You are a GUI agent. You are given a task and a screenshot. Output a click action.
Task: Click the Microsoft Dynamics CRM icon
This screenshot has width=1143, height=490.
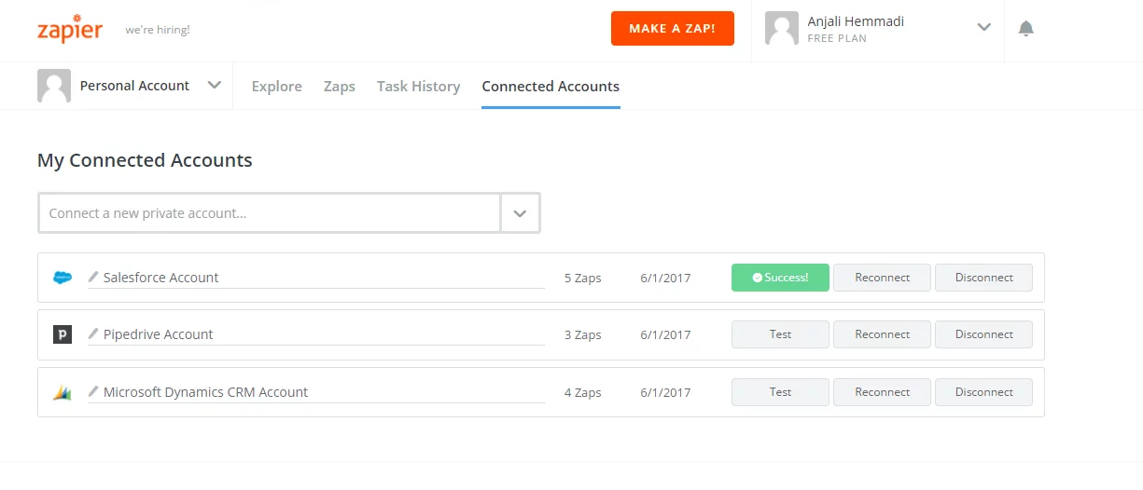(63, 392)
